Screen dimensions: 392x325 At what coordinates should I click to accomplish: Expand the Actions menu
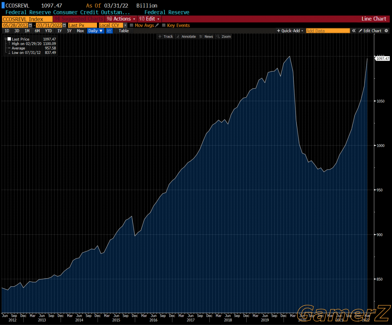(x=121, y=19)
